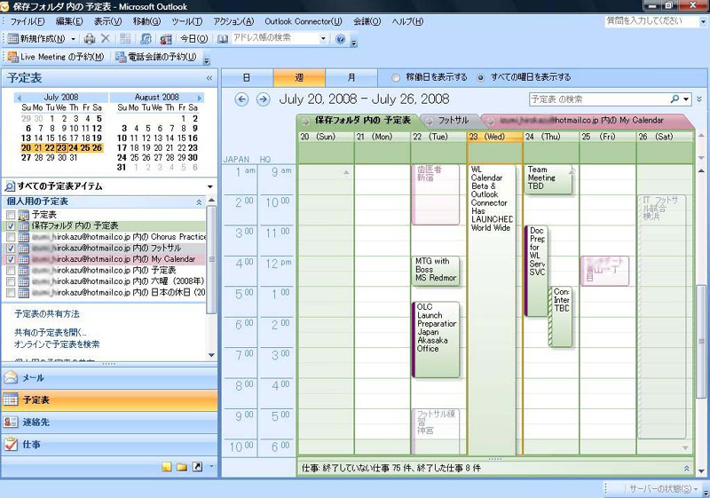Click すべての予定表アイテム search icon
This screenshot has width=710, height=498.
pyautogui.click(x=10, y=186)
